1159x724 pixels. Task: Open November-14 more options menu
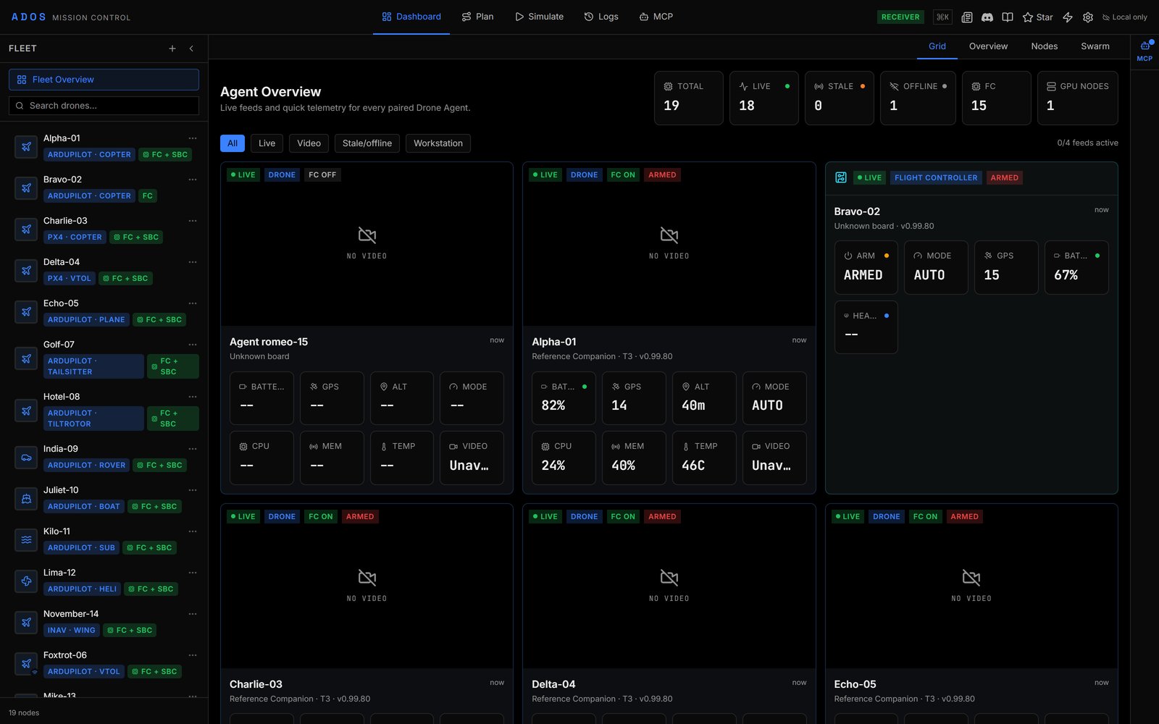(192, 614)
